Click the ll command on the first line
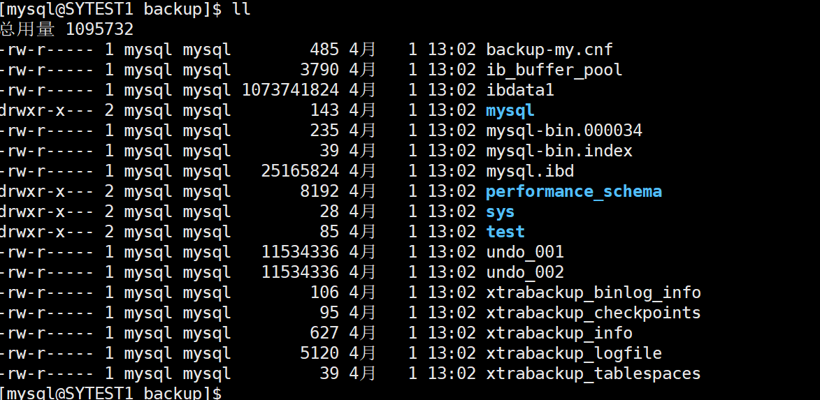 [241, 9]
